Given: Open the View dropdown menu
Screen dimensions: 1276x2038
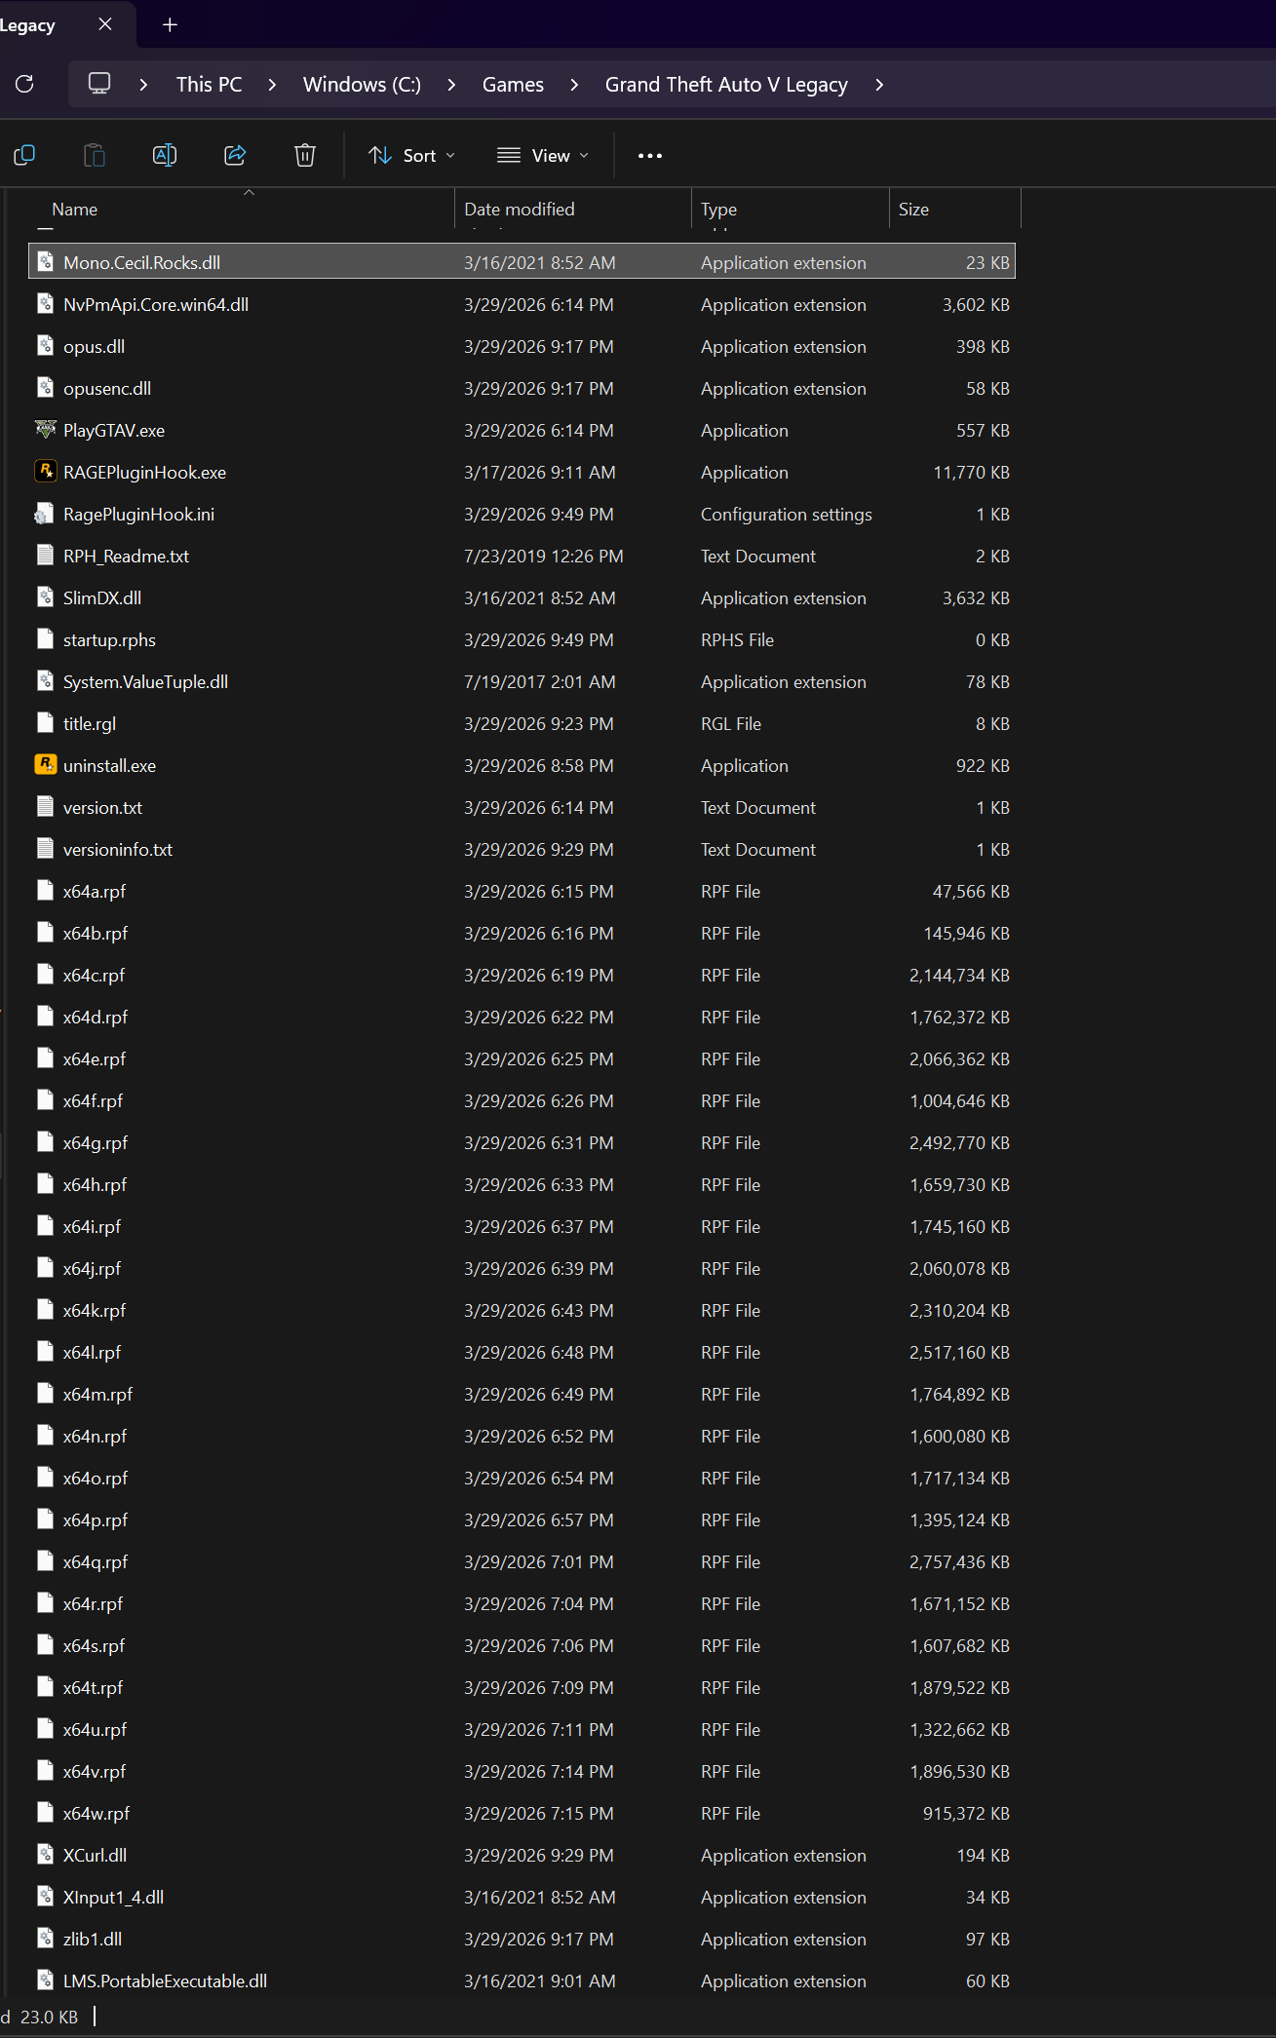Looking at the screenshot, I should pyautogui.click(x=542, y=156).
